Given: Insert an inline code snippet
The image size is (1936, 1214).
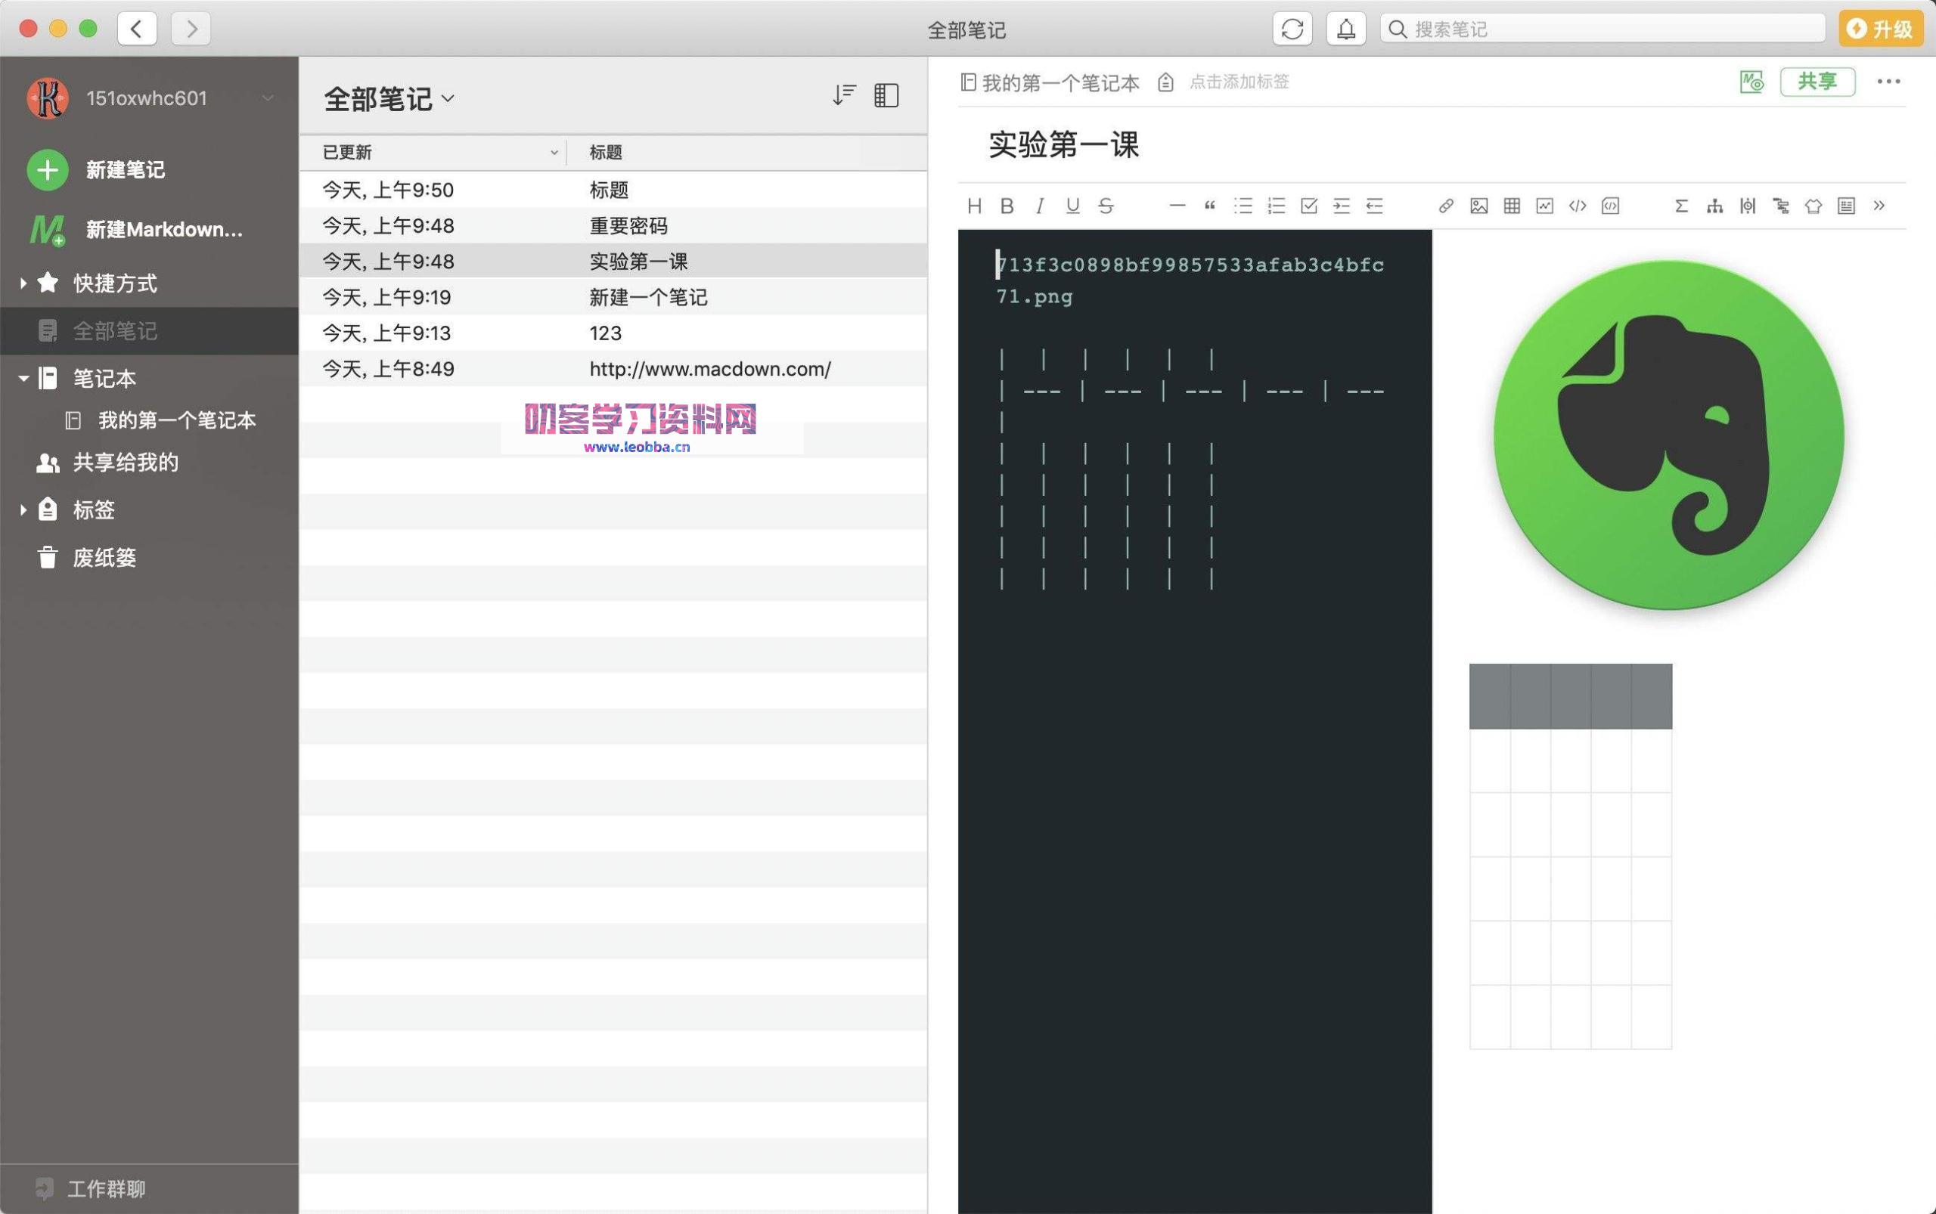Looking at the screenshot, I should [x=1576, y=206].
